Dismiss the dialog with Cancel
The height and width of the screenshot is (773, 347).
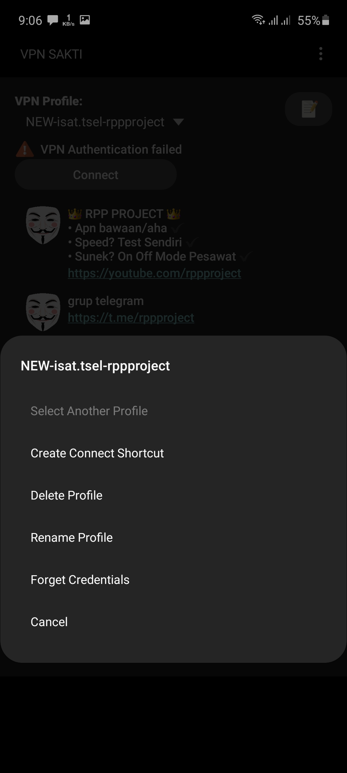49,622
